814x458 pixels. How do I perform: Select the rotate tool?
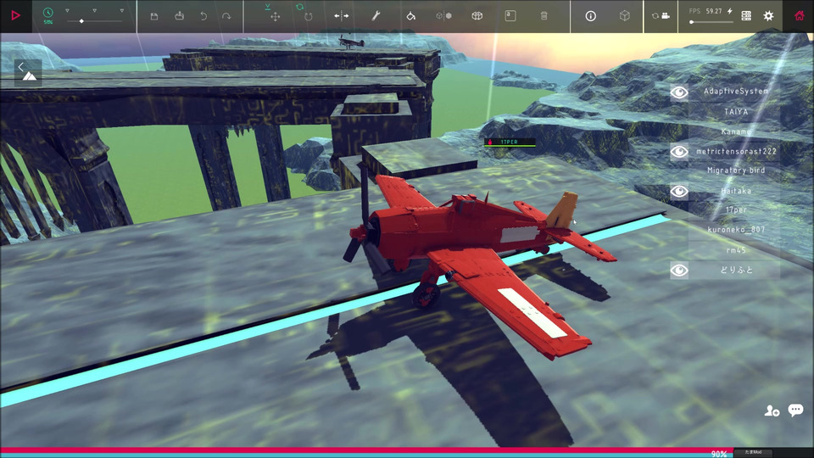pos(309,17)
